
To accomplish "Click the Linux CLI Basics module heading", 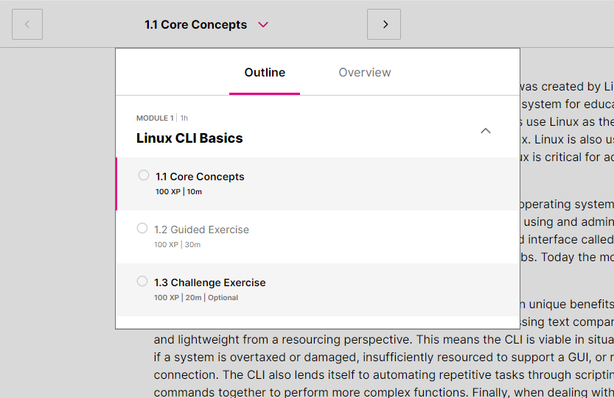I will click(189, 138).
